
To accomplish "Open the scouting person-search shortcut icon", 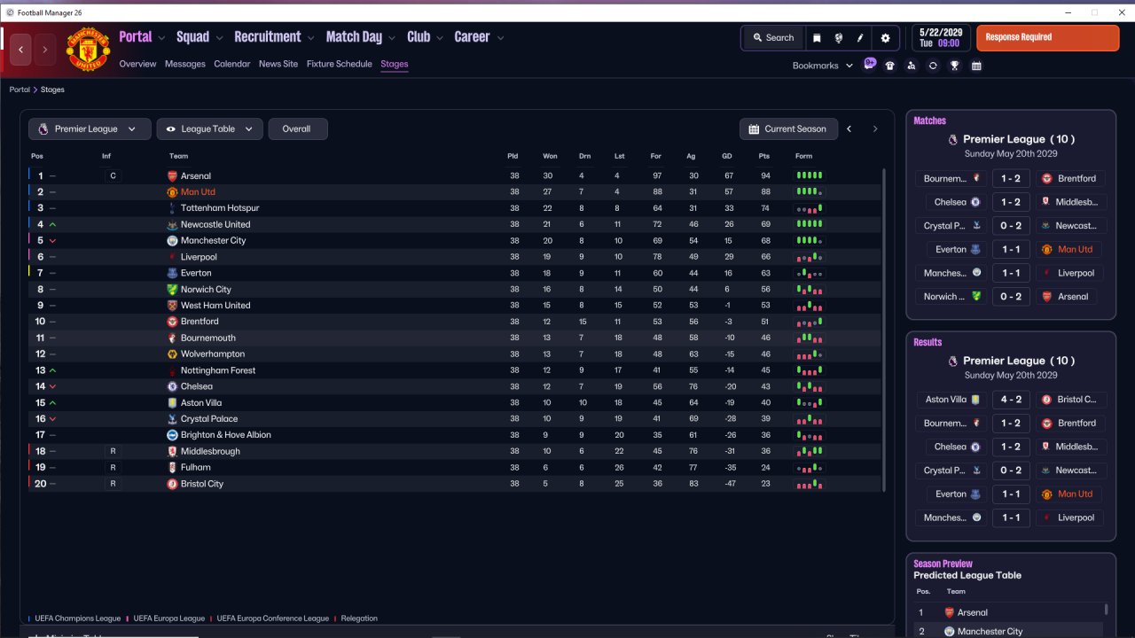I will coord(912,66).
